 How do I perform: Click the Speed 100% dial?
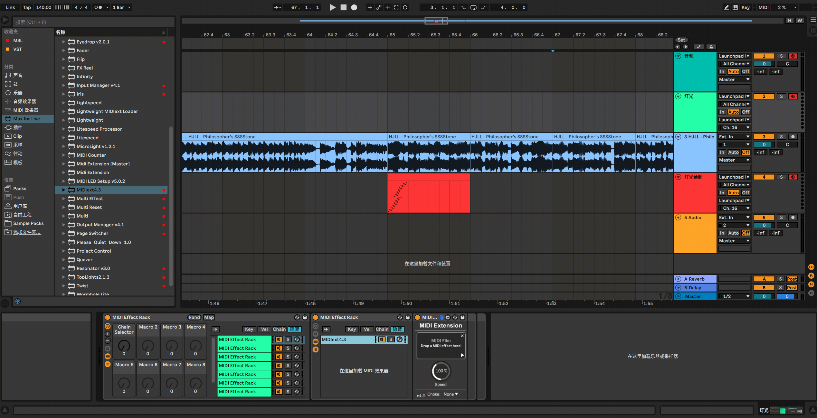click(441, 371)
